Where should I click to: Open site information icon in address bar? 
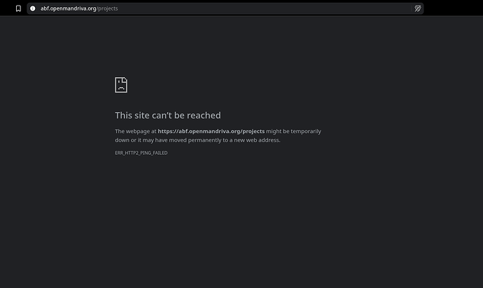33,8
